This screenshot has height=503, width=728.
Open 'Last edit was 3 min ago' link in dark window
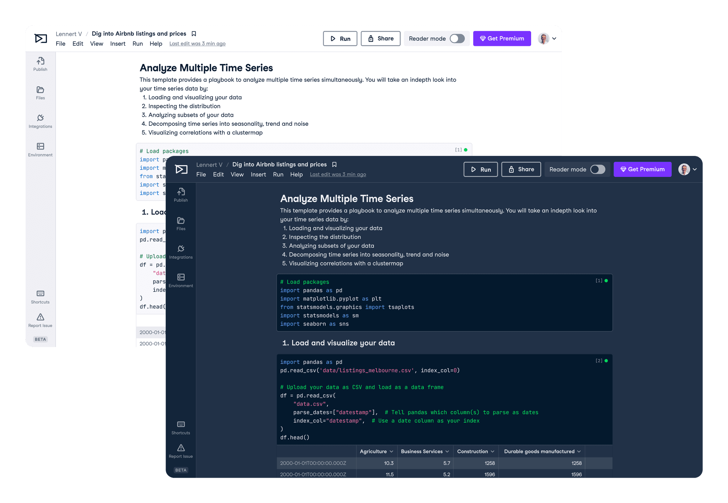point(338,174)
